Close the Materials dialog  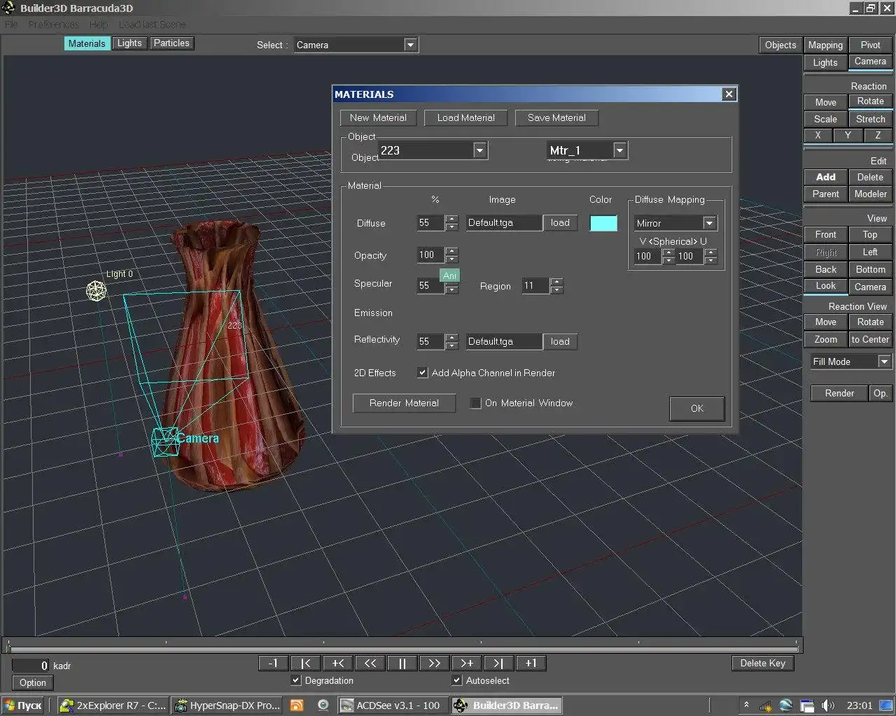729,94
